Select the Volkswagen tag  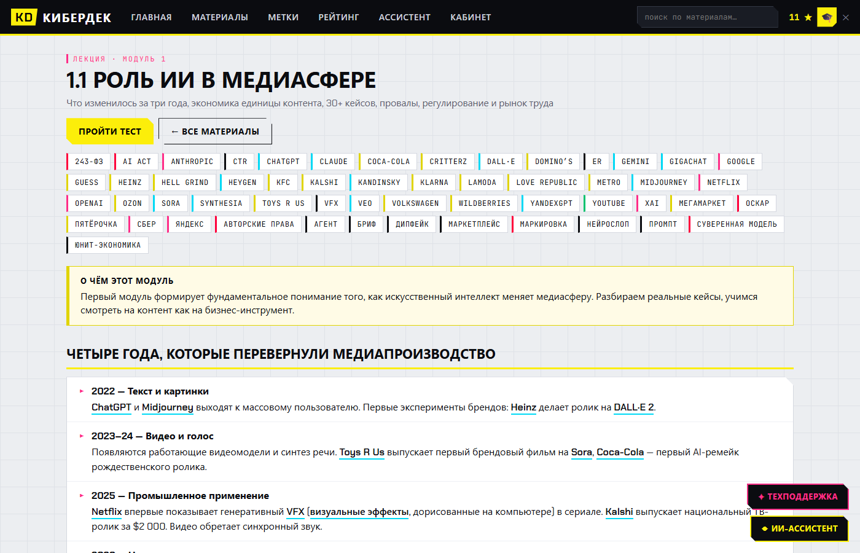(x=415, y=203)
